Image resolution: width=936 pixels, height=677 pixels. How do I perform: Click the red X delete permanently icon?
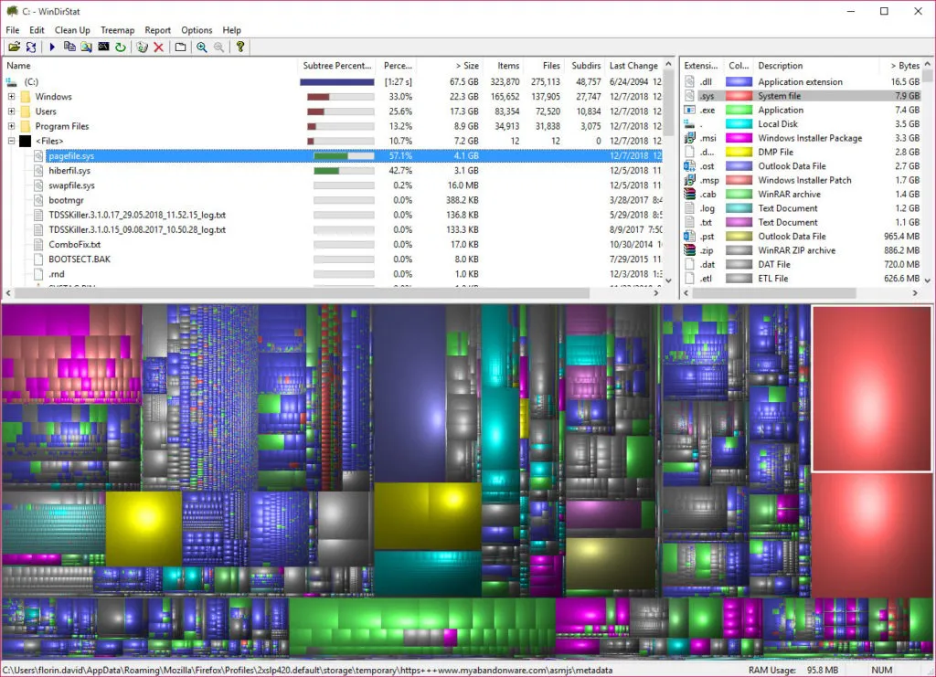(x=158, y=46)
